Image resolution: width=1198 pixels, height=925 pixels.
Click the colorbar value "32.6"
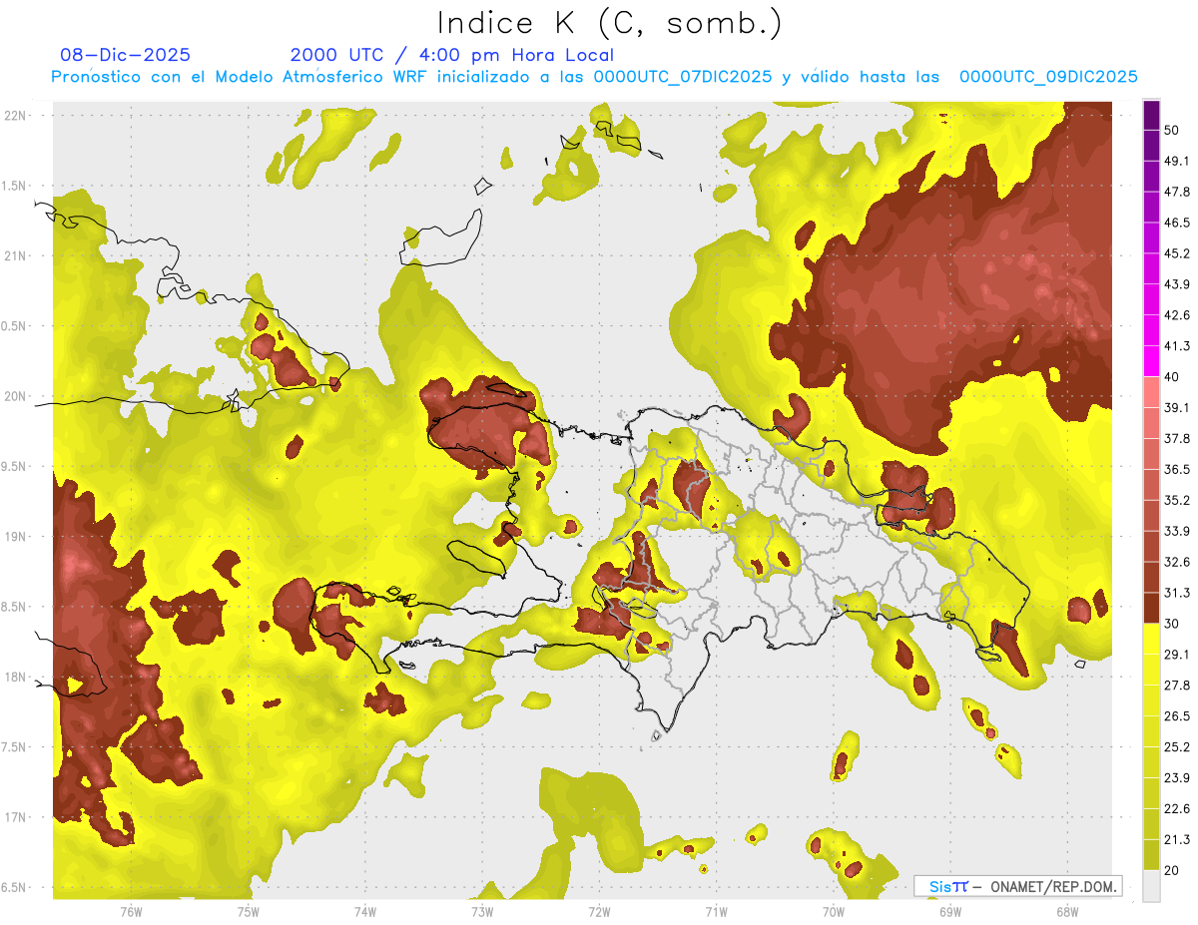(x=1176, y=562)
